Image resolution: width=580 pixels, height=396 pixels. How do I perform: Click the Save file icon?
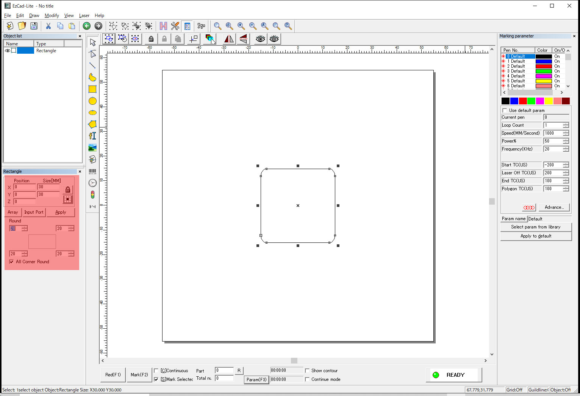point(34,26)
